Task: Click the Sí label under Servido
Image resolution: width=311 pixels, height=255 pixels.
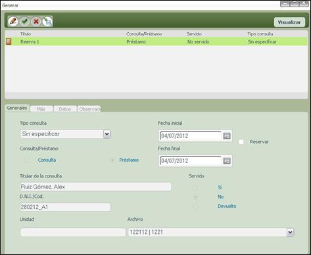Action: (x=220, y=187)
